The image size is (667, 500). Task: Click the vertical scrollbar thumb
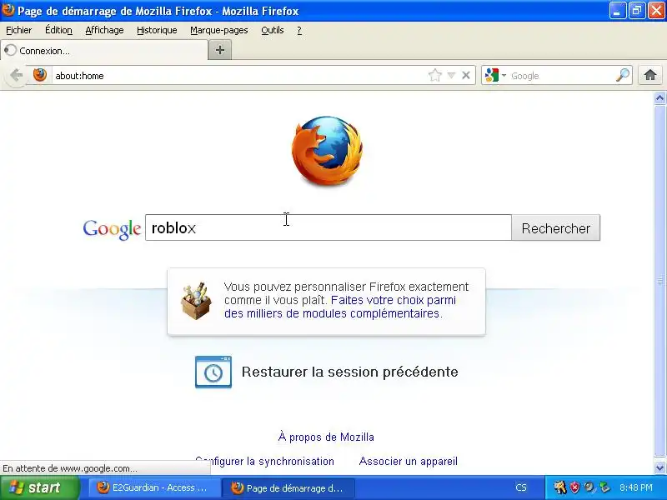659,281
